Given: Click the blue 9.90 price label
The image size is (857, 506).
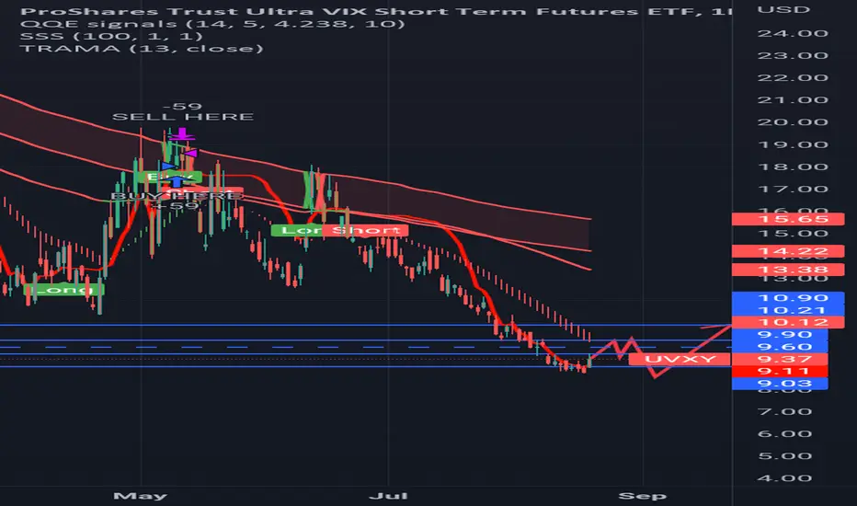Looking at the screenshot, I should point(780,335).
